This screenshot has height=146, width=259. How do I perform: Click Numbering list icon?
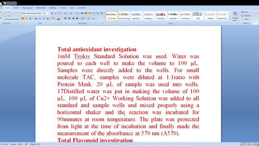[x=71, y=13]
